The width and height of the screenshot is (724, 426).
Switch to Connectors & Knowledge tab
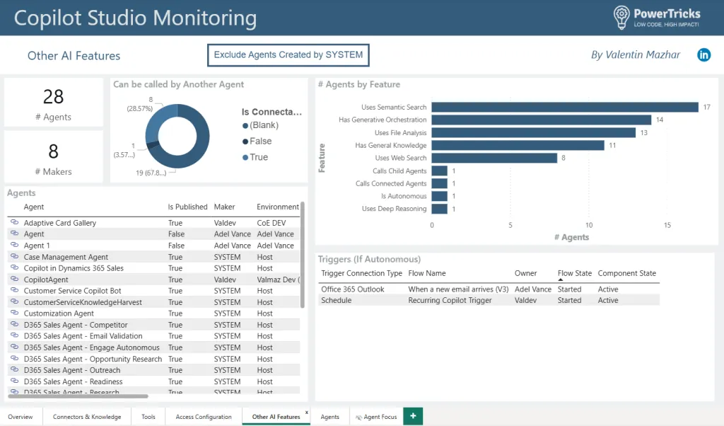(x=87, y=416)
